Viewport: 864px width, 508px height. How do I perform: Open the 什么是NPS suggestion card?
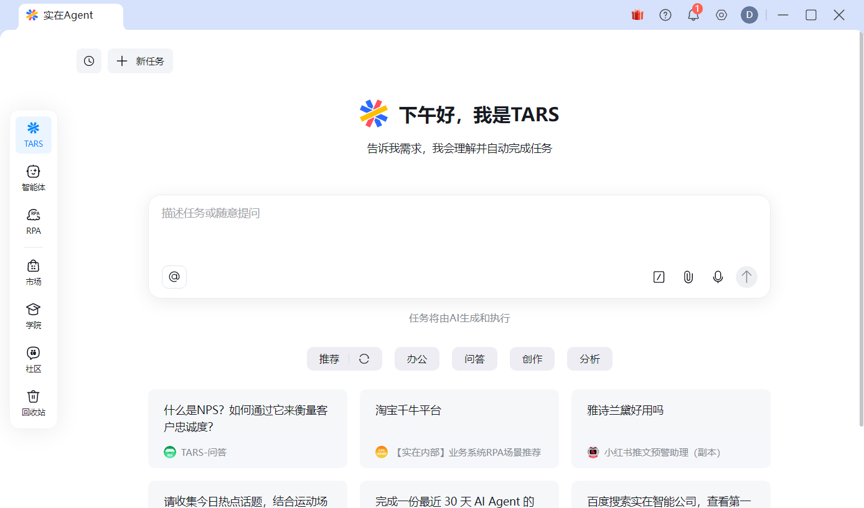tap(248, 428)
